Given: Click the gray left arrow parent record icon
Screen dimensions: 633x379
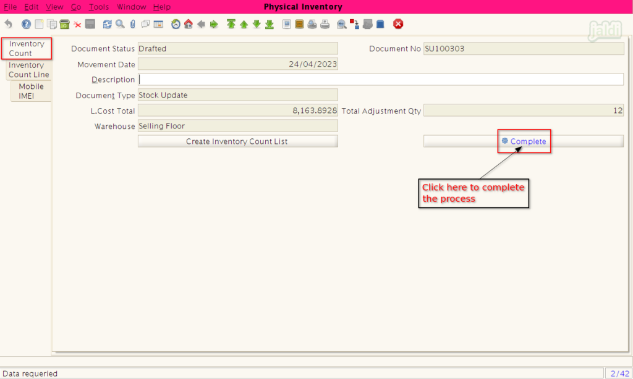Looking at the screenshot, I should [x=201, y=24].
